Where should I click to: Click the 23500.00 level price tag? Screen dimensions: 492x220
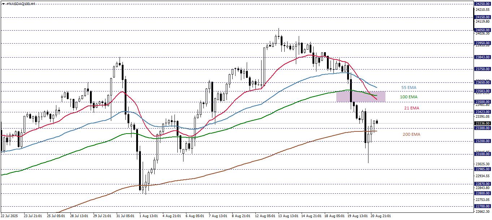click(482, 102)
